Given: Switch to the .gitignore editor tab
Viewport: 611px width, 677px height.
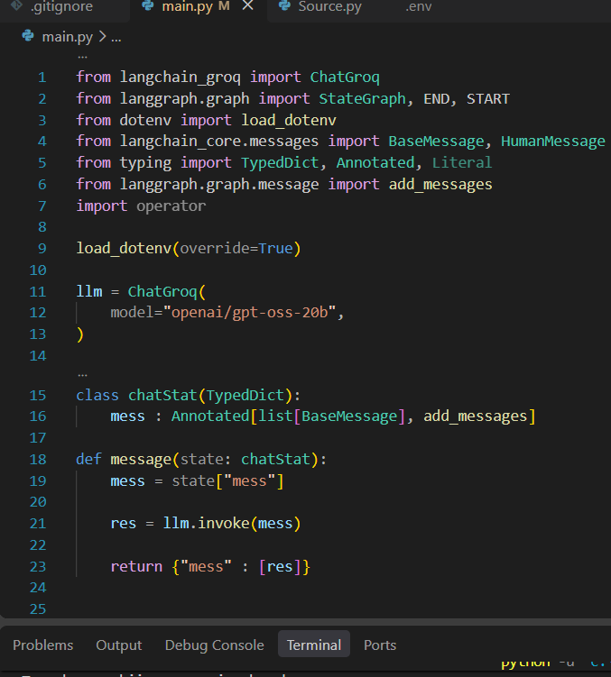Looking at the screenshot, I should (62, 6).
